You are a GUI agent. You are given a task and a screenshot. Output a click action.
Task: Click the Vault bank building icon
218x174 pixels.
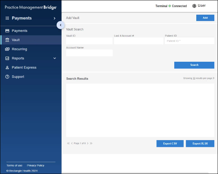[7, 40]
